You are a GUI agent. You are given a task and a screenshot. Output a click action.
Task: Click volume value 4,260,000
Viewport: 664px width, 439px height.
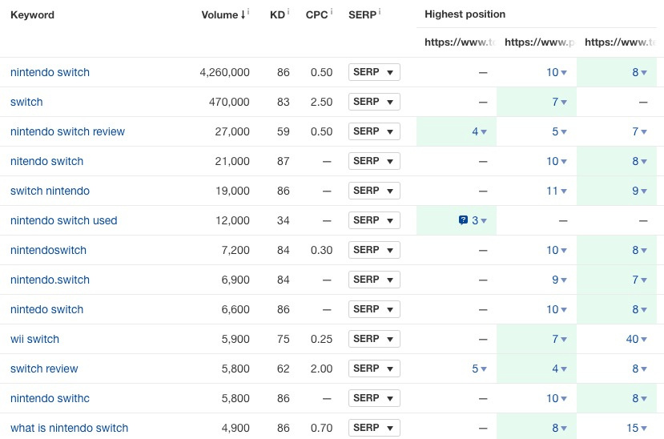[x=224, y=72]
